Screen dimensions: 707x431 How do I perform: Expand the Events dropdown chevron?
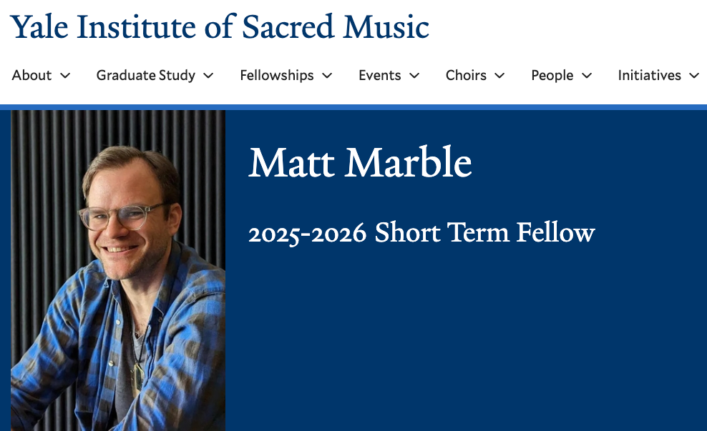(414, 76)
